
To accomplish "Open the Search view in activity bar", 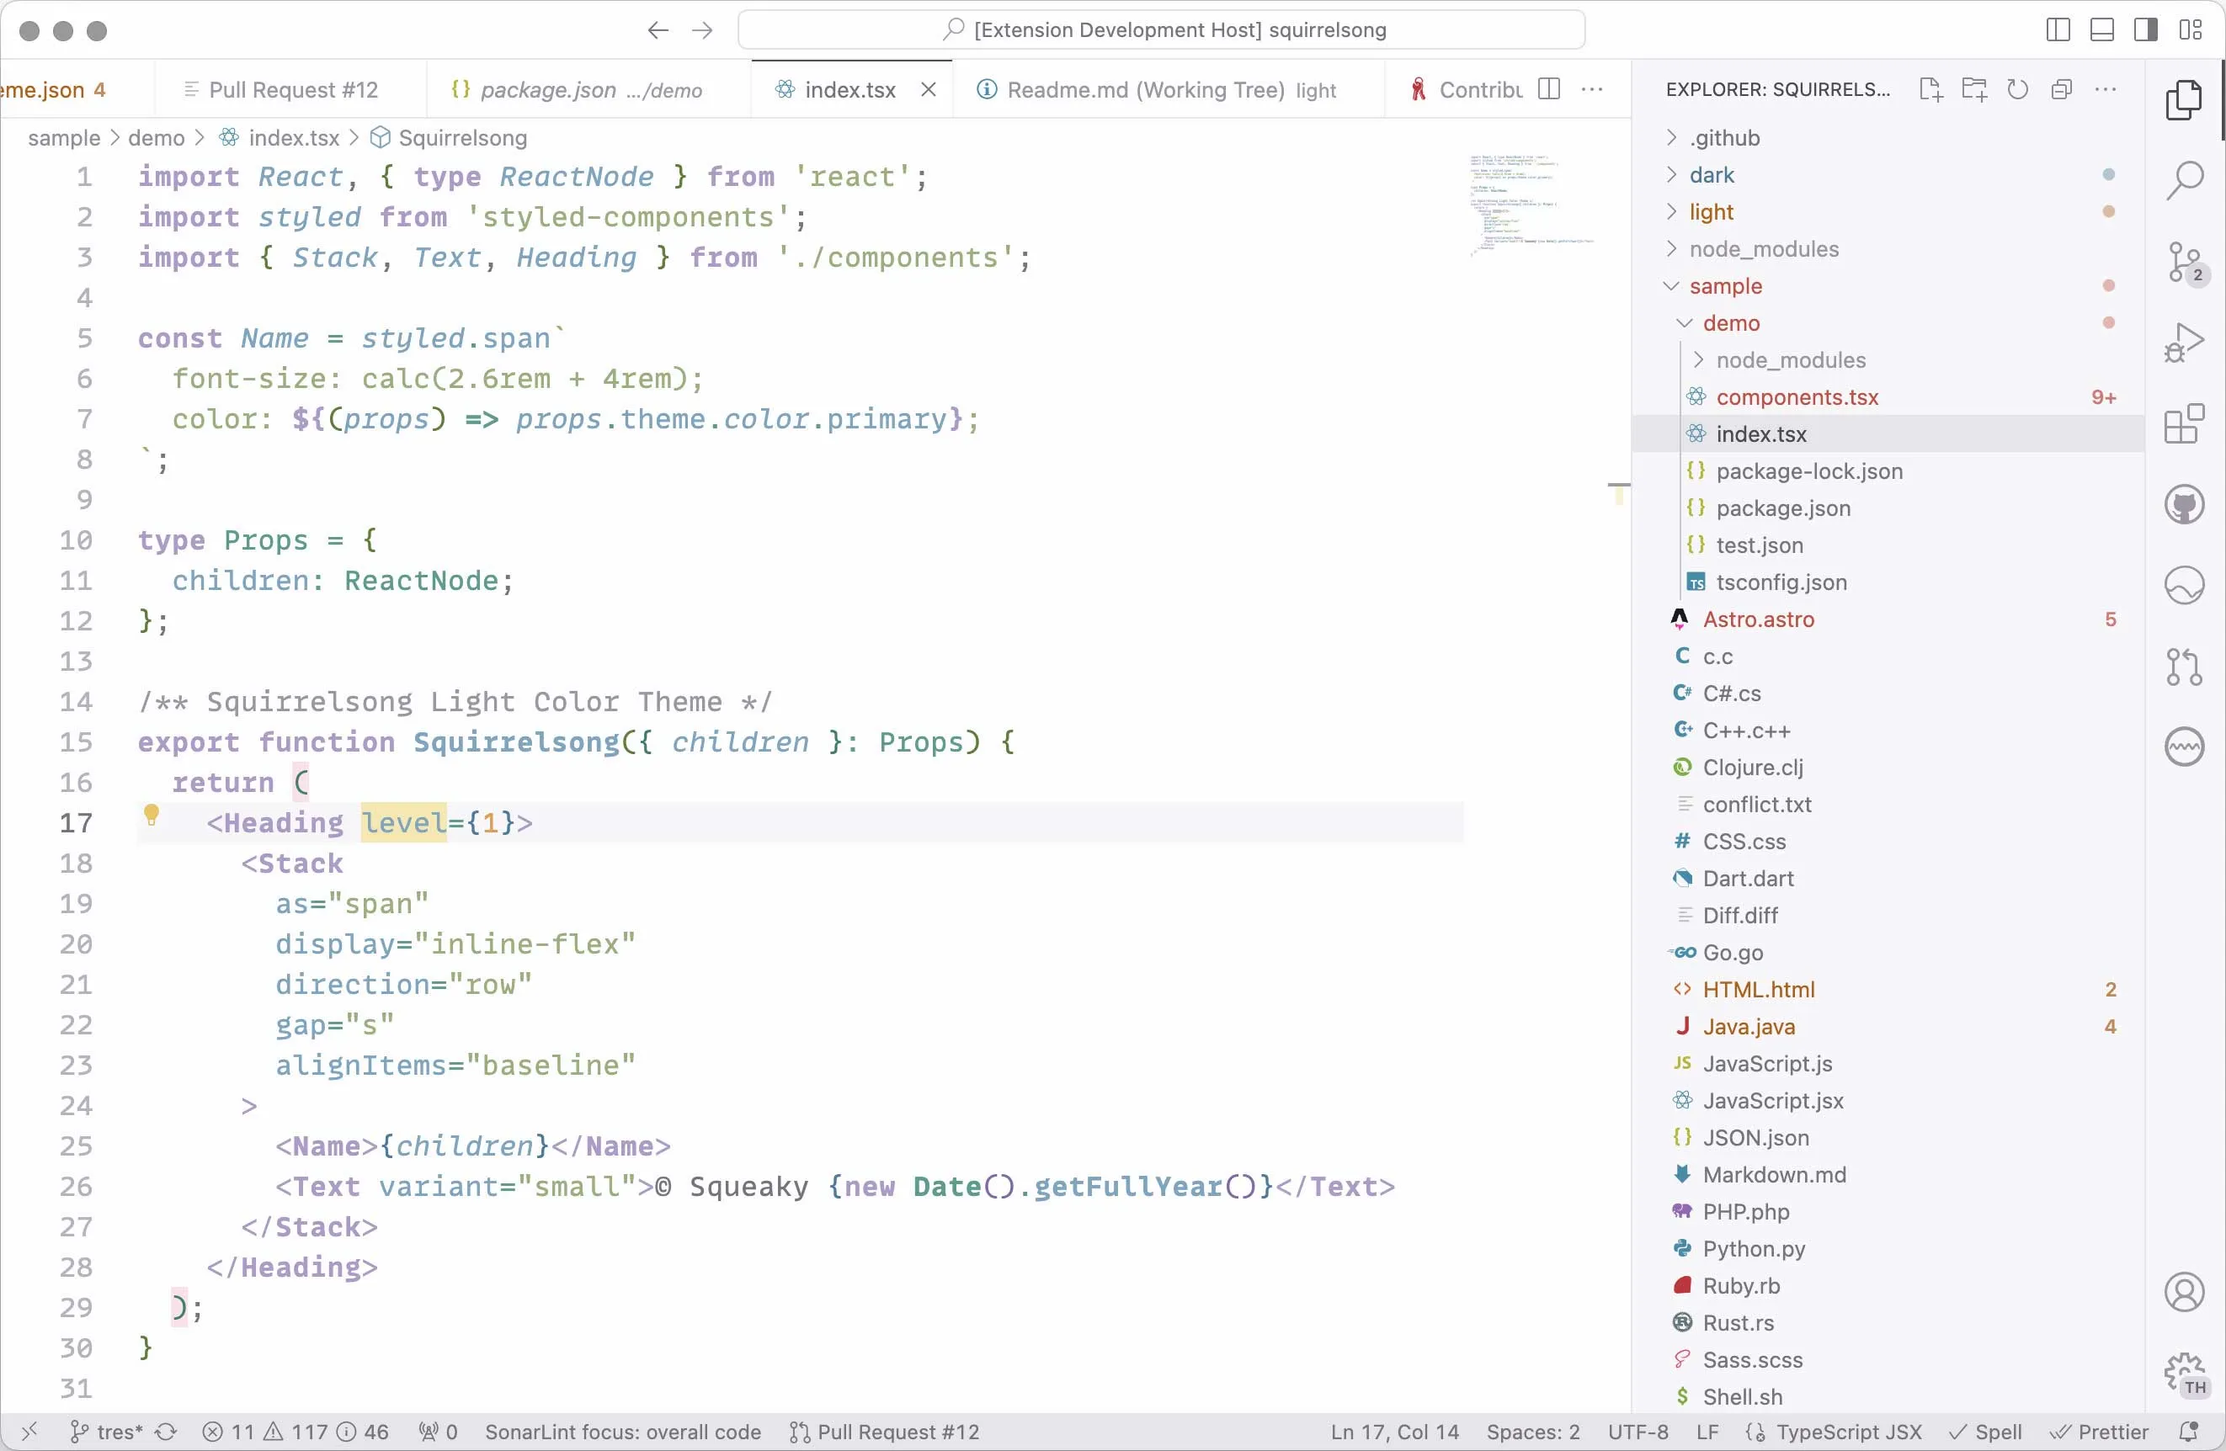I will [x=2185, y=180].
